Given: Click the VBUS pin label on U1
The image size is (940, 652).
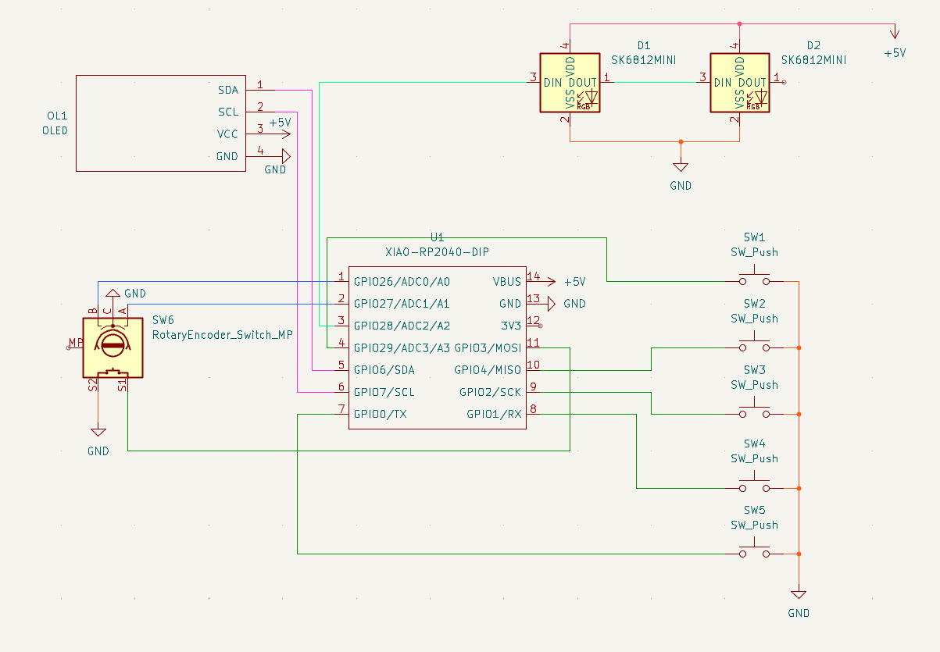Looking at the screenshot, I should [507, 281].
